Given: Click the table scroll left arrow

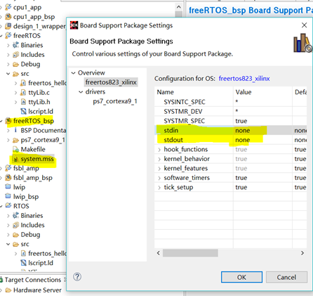Looking at the screenshot, I should (x=159, y=253).
